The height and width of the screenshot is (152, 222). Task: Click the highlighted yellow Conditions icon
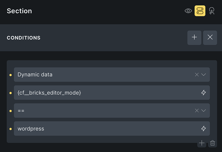coord(200,11)
